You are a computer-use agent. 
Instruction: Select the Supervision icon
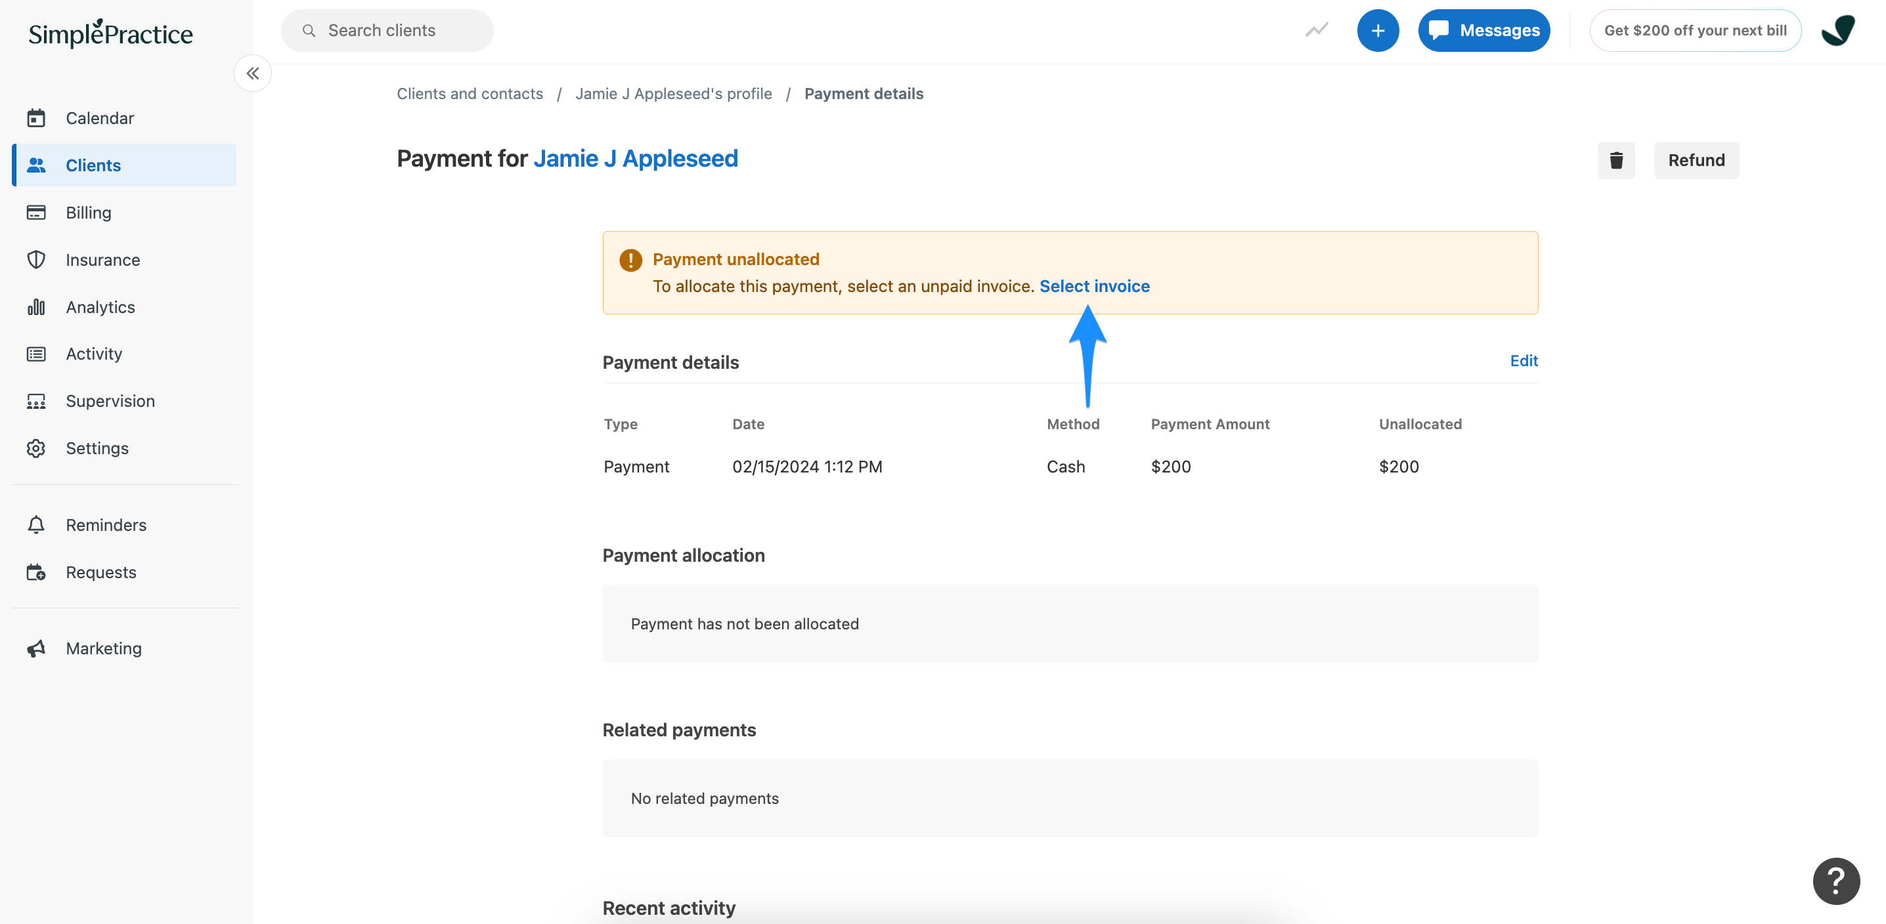pyautogui.click(x=37, y=401)
